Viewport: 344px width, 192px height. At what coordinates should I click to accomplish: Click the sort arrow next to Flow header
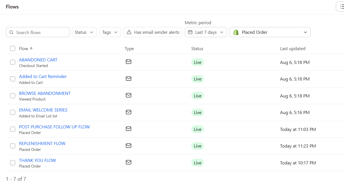click(x=31, y=49)
